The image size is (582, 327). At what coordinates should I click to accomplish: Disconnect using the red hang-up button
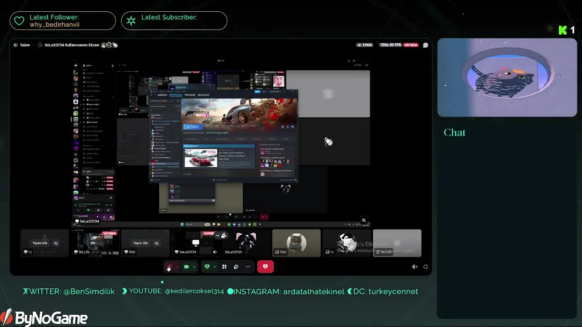pyautogui.click(x=266, y=267)
